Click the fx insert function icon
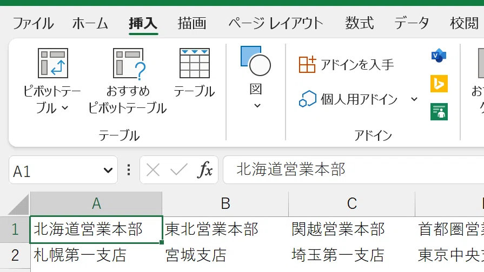The height and width of the screenshot is (272, 484). pos(205,170)
